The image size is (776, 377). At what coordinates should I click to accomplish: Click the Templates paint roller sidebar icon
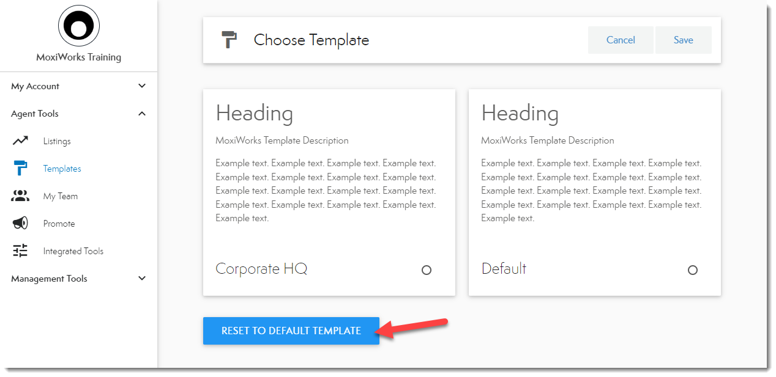coord(20,169)
